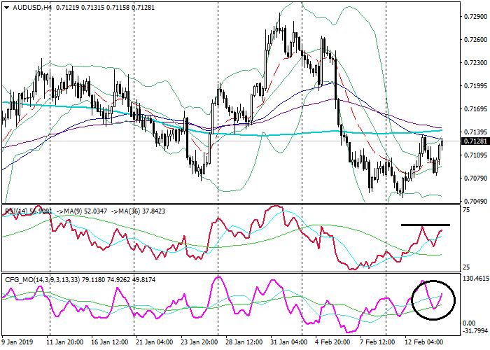The height and width of the screenshot is (350, 490).
Task: Click the RSI 25 level label
Action: [465, 267]
